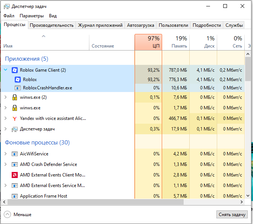Select the Процессы tab
Screen dimensions: 253x224
tap(15, 25)
